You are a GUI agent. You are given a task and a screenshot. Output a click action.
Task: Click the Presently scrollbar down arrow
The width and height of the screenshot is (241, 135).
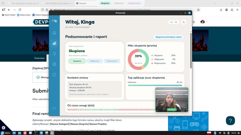coord(191,114)
